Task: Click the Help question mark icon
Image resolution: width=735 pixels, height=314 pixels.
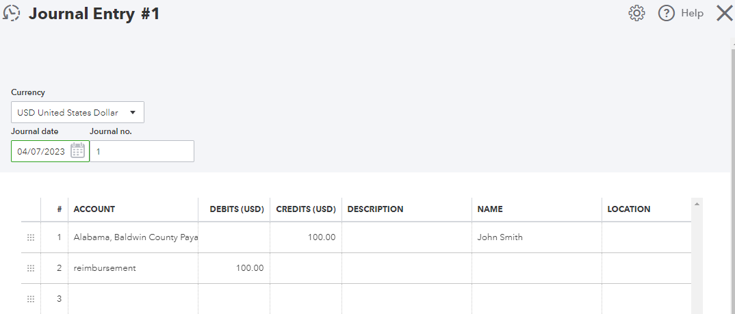Action: [667, 13]
